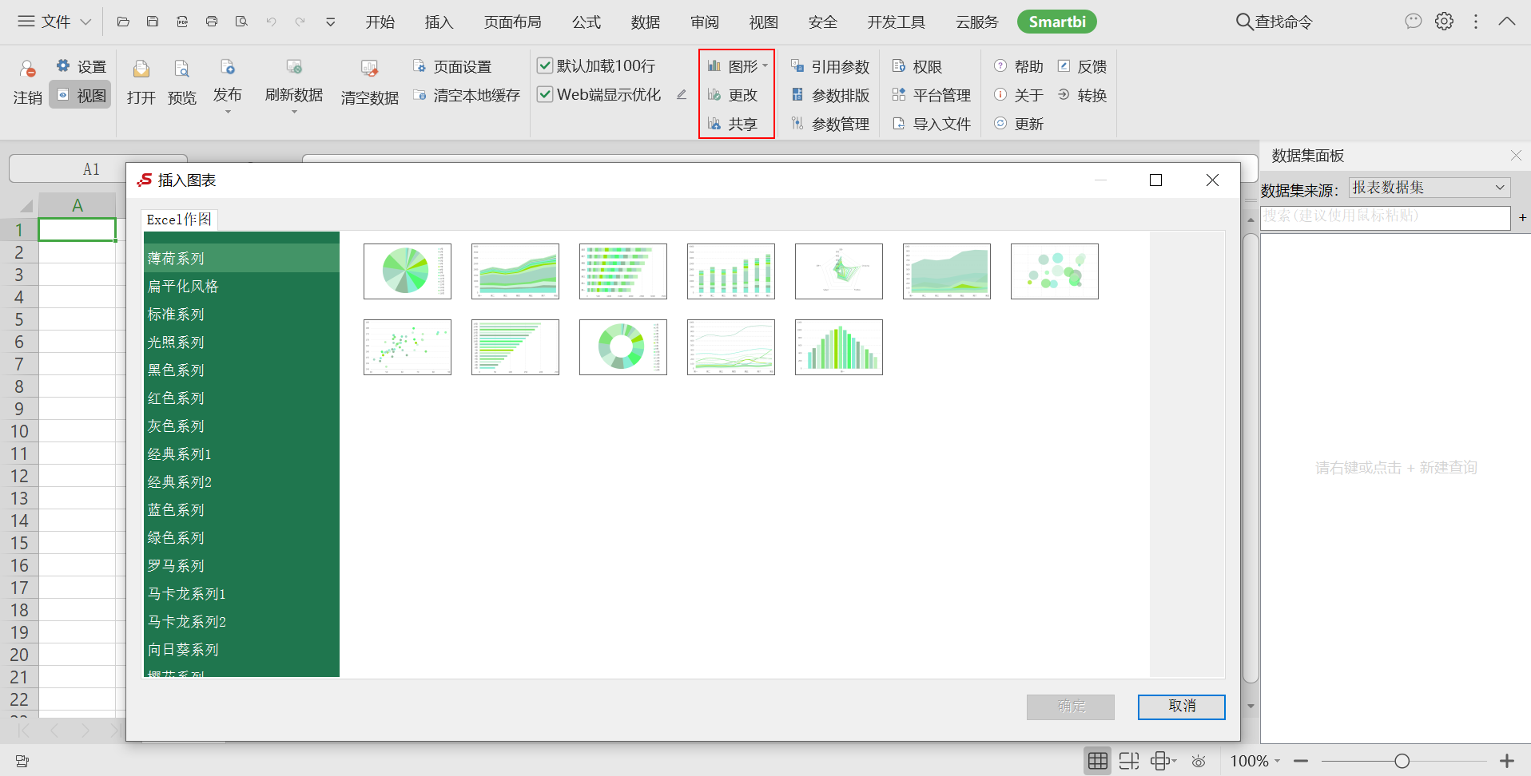The height and width of the screenshot is (776, 1531).
Task: Click 导入文件 import file
Action: [x=932, y=124]
